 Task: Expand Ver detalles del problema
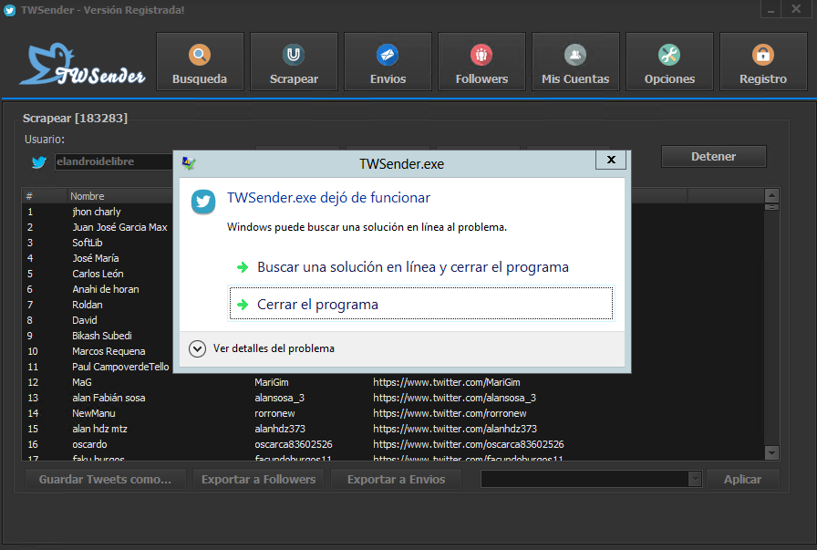[262, 348]
